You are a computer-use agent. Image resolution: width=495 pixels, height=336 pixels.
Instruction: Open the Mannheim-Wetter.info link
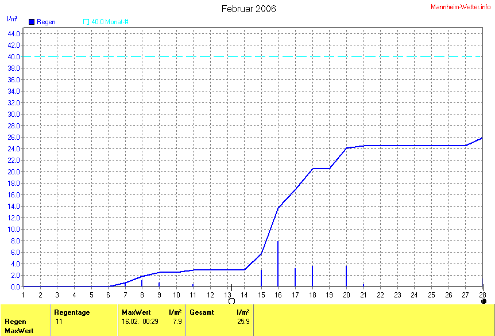(x=461, y=6)
